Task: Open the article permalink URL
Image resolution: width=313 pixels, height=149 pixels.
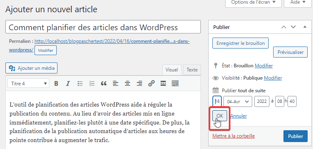Action: [x=112, y=42]
